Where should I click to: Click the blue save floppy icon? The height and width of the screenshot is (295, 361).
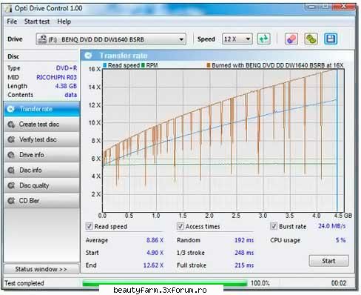(x=331, y=39)
